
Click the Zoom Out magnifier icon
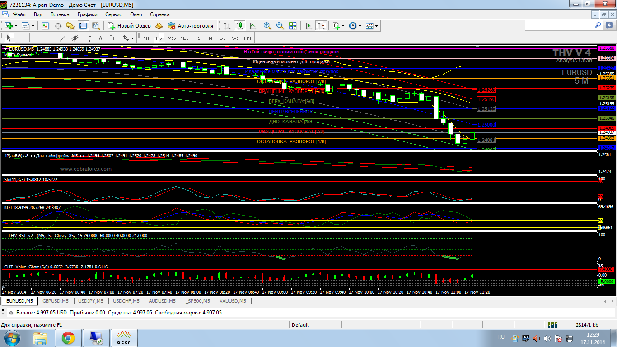tap(280, 26)
